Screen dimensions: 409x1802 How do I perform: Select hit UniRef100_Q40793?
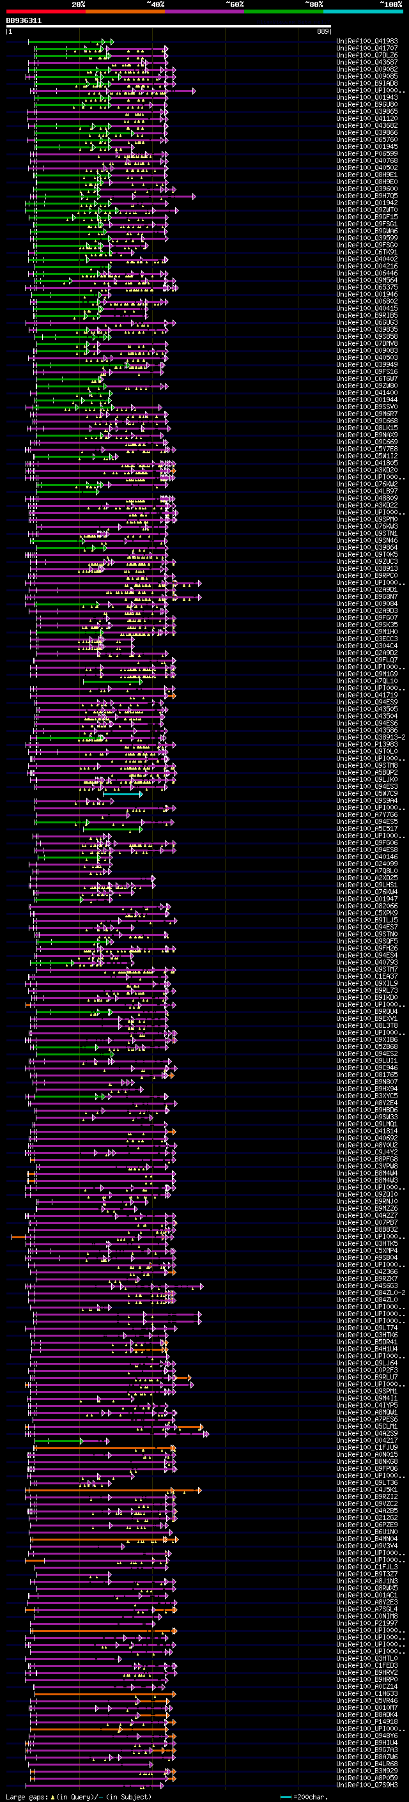pyautogui.click(x=367, y=963)
